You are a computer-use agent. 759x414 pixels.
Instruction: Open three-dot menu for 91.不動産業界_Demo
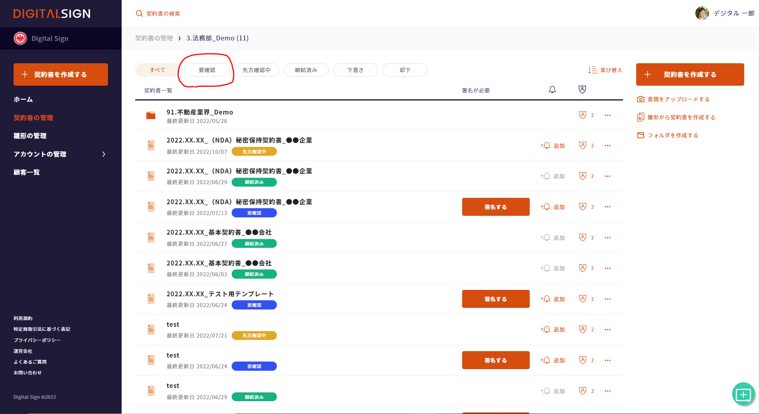click(607, 115)
